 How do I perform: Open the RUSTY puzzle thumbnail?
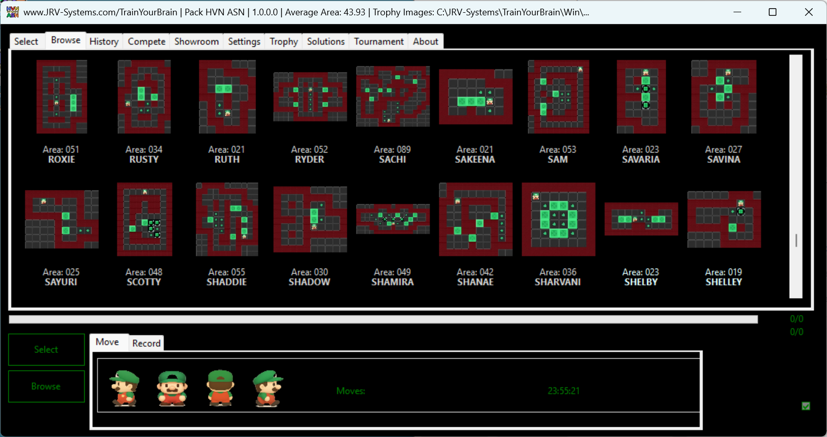pos(144,96)
